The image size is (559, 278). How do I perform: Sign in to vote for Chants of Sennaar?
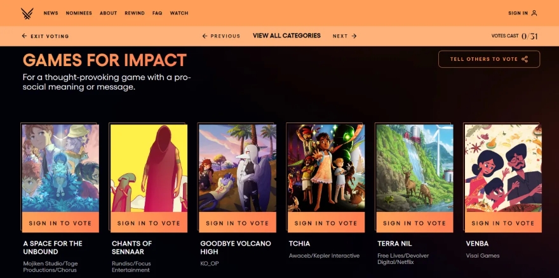click(x=149, y=223)
